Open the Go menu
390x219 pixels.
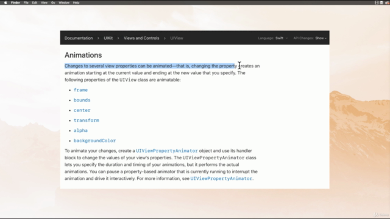[x=53, y=2]
